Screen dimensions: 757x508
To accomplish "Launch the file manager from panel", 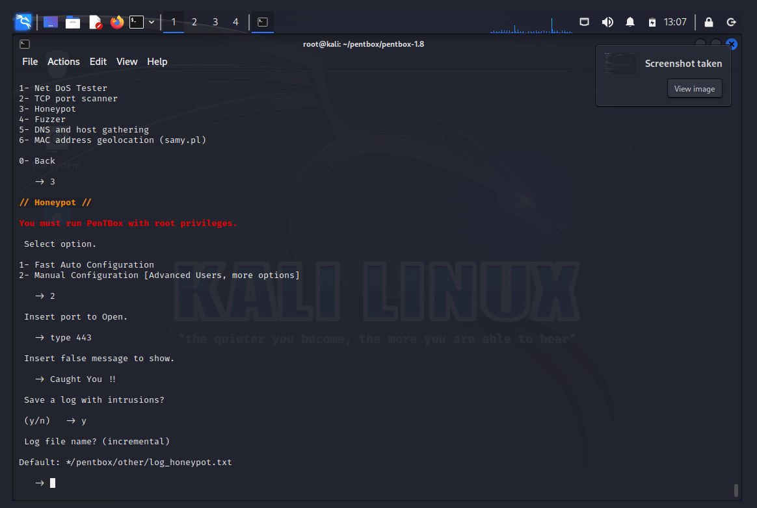I will [73, 22].
